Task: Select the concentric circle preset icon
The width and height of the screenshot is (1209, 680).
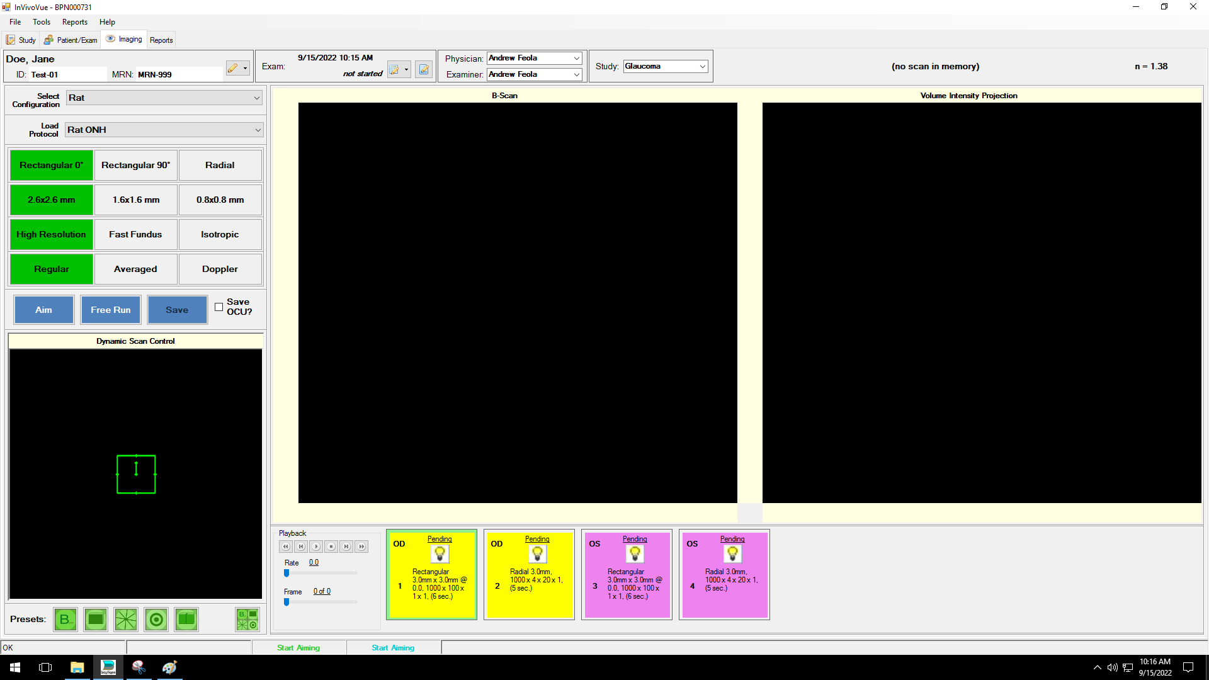Action: point(156,620)
